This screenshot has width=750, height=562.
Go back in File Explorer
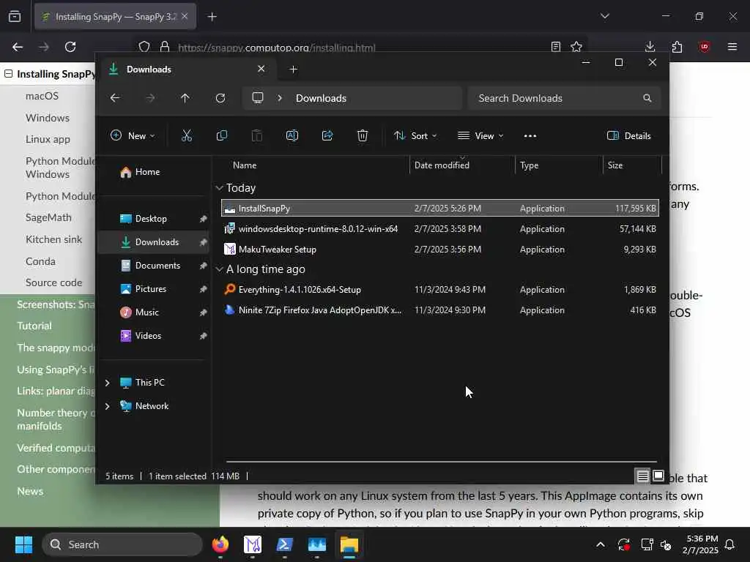click(115, 98)
